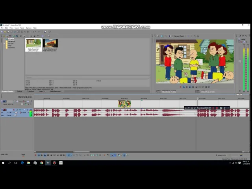
Task: Toggle Loop Playback under the video preview
Action: (184, 87)
